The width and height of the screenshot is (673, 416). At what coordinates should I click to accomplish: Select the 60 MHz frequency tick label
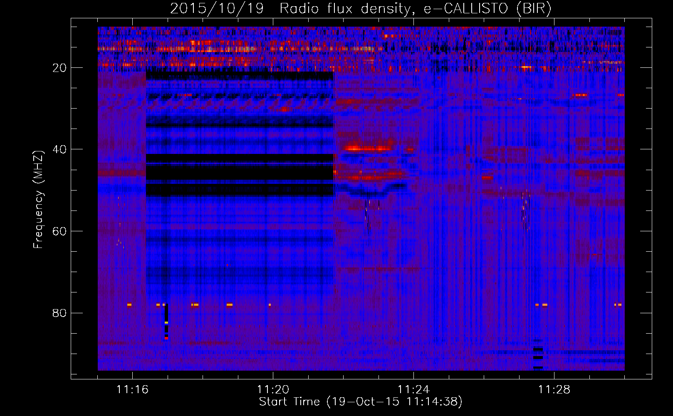[59, 231]
